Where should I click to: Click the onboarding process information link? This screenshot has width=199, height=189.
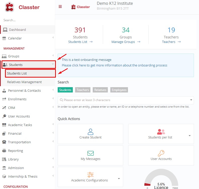114,65
